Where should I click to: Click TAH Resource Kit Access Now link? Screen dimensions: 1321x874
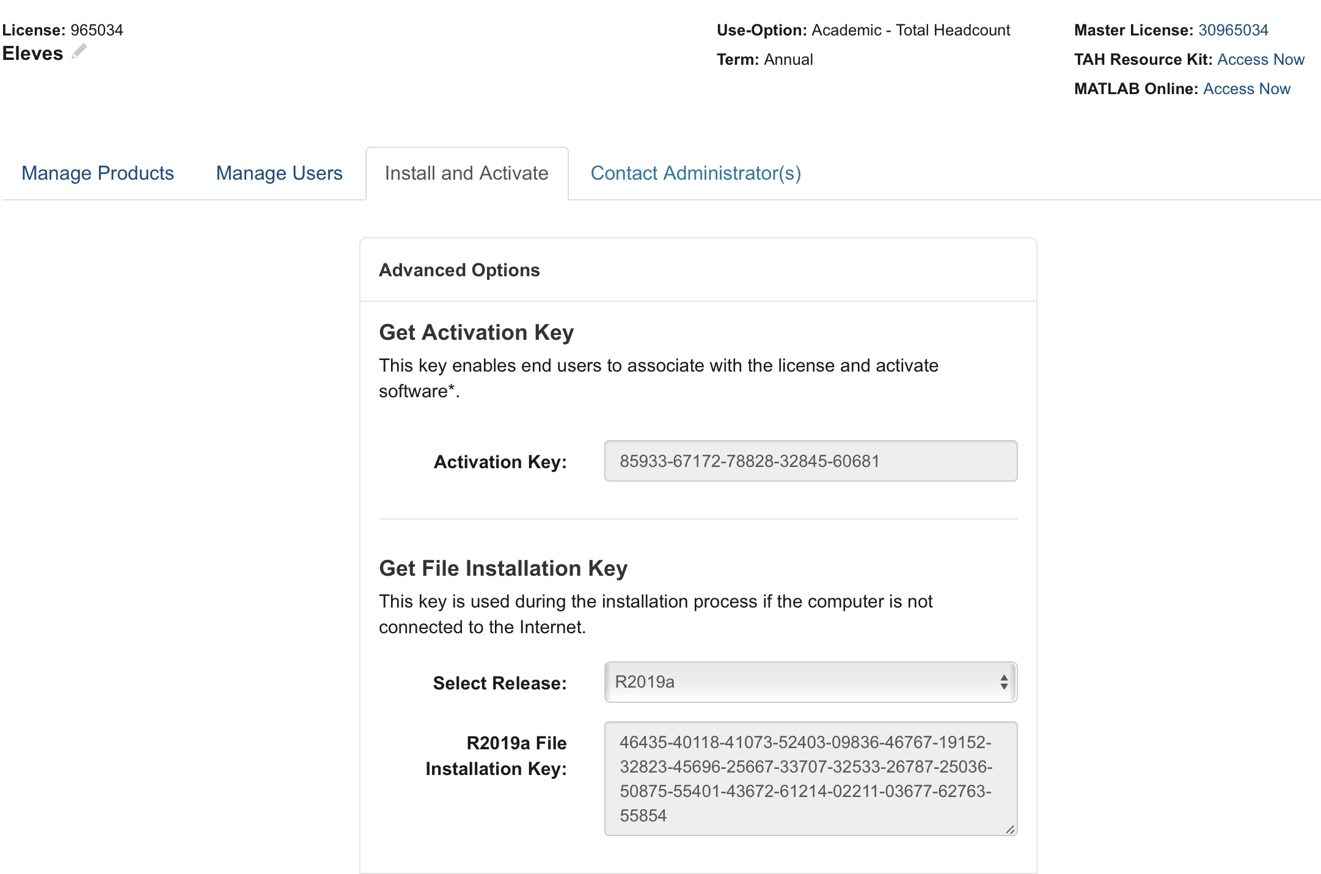(x=1261, y=59)
